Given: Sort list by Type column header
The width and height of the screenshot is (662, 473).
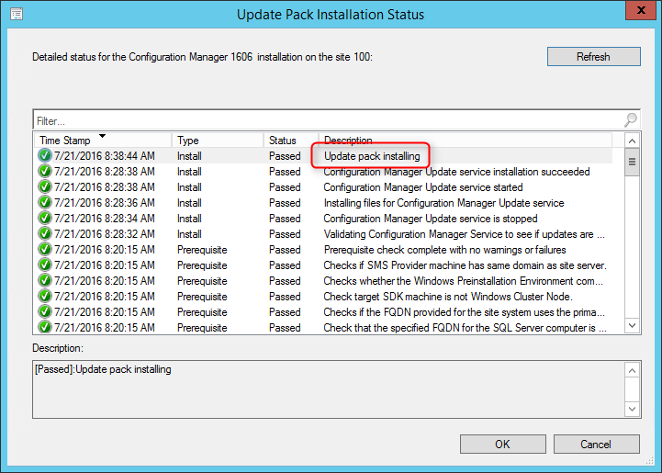Looking at the screenshot, I should [x=218, y=141].
